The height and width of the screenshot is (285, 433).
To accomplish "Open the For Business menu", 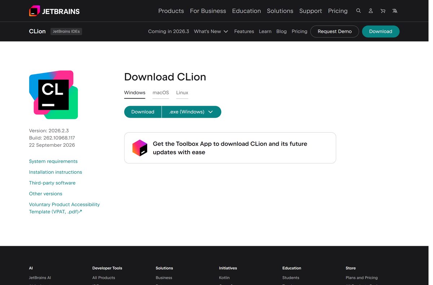I will pyautogui.click(x=208, y=11).
